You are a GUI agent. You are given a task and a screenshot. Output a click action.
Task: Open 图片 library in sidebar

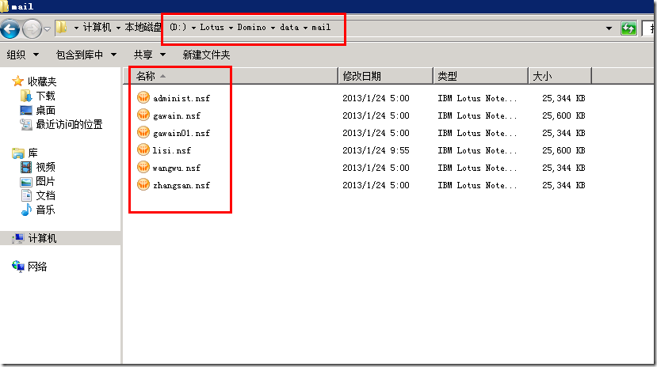click(x=45, y=181)
